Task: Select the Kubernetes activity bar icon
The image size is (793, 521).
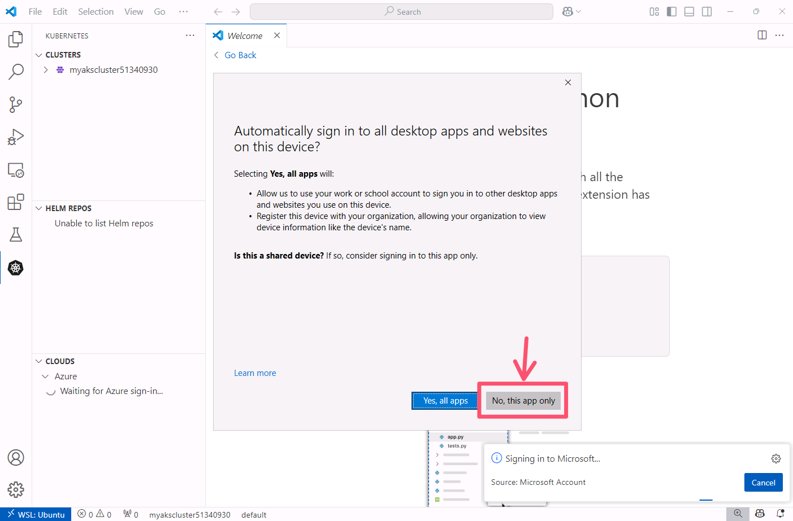Action: (16, 268)
